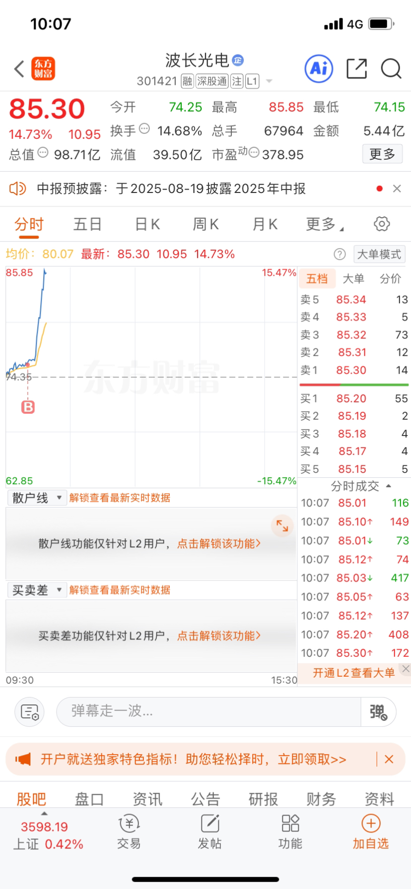Close the 开通L2查看大单 prompt

406,669
